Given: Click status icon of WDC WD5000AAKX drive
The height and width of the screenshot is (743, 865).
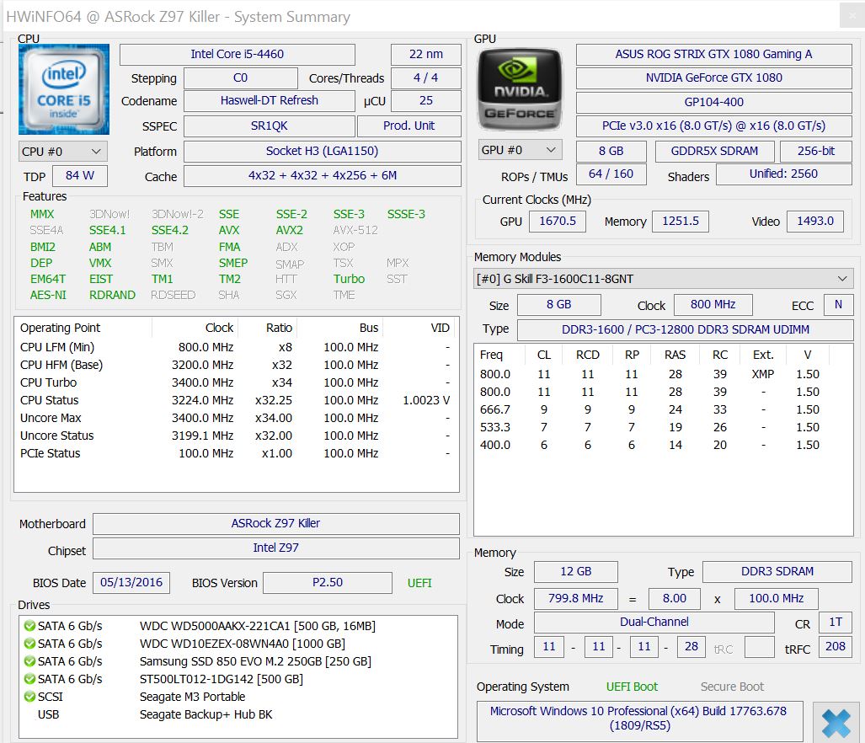Looking at the screenshot, I should click(x=29, y=626).
